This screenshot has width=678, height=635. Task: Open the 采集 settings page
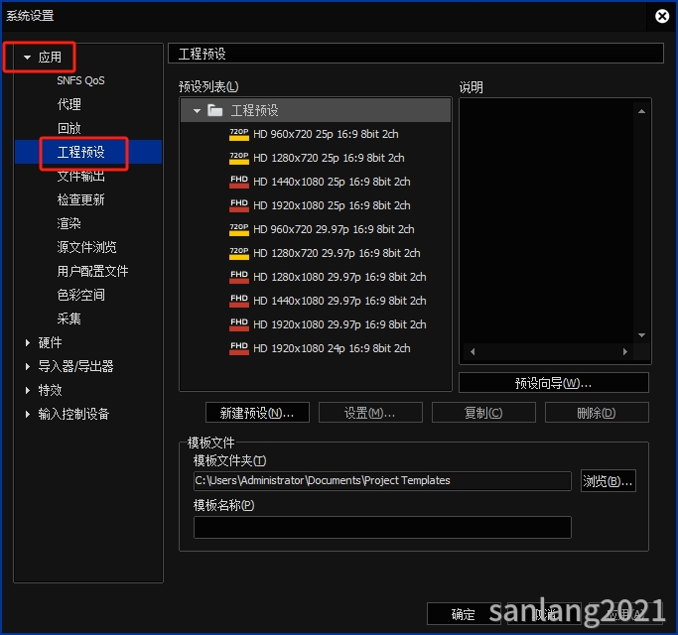point(69,318)
